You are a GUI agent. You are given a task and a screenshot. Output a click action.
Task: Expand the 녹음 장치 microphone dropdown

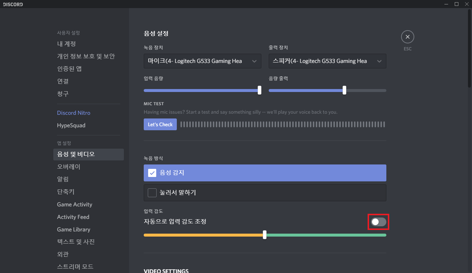click(202, 61)
